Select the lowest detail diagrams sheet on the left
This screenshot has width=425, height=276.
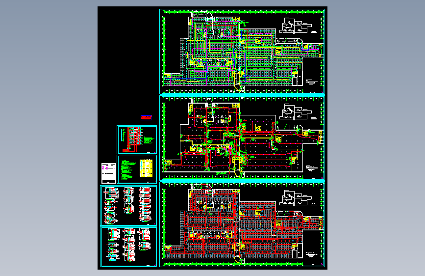[128, 247]
